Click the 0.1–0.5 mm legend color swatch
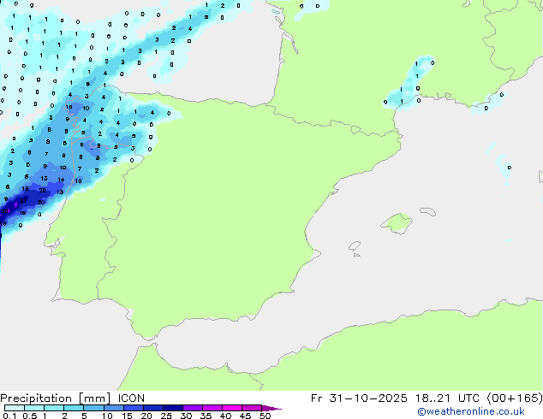Screen dimensions: 543x419 tap(15, 408)
